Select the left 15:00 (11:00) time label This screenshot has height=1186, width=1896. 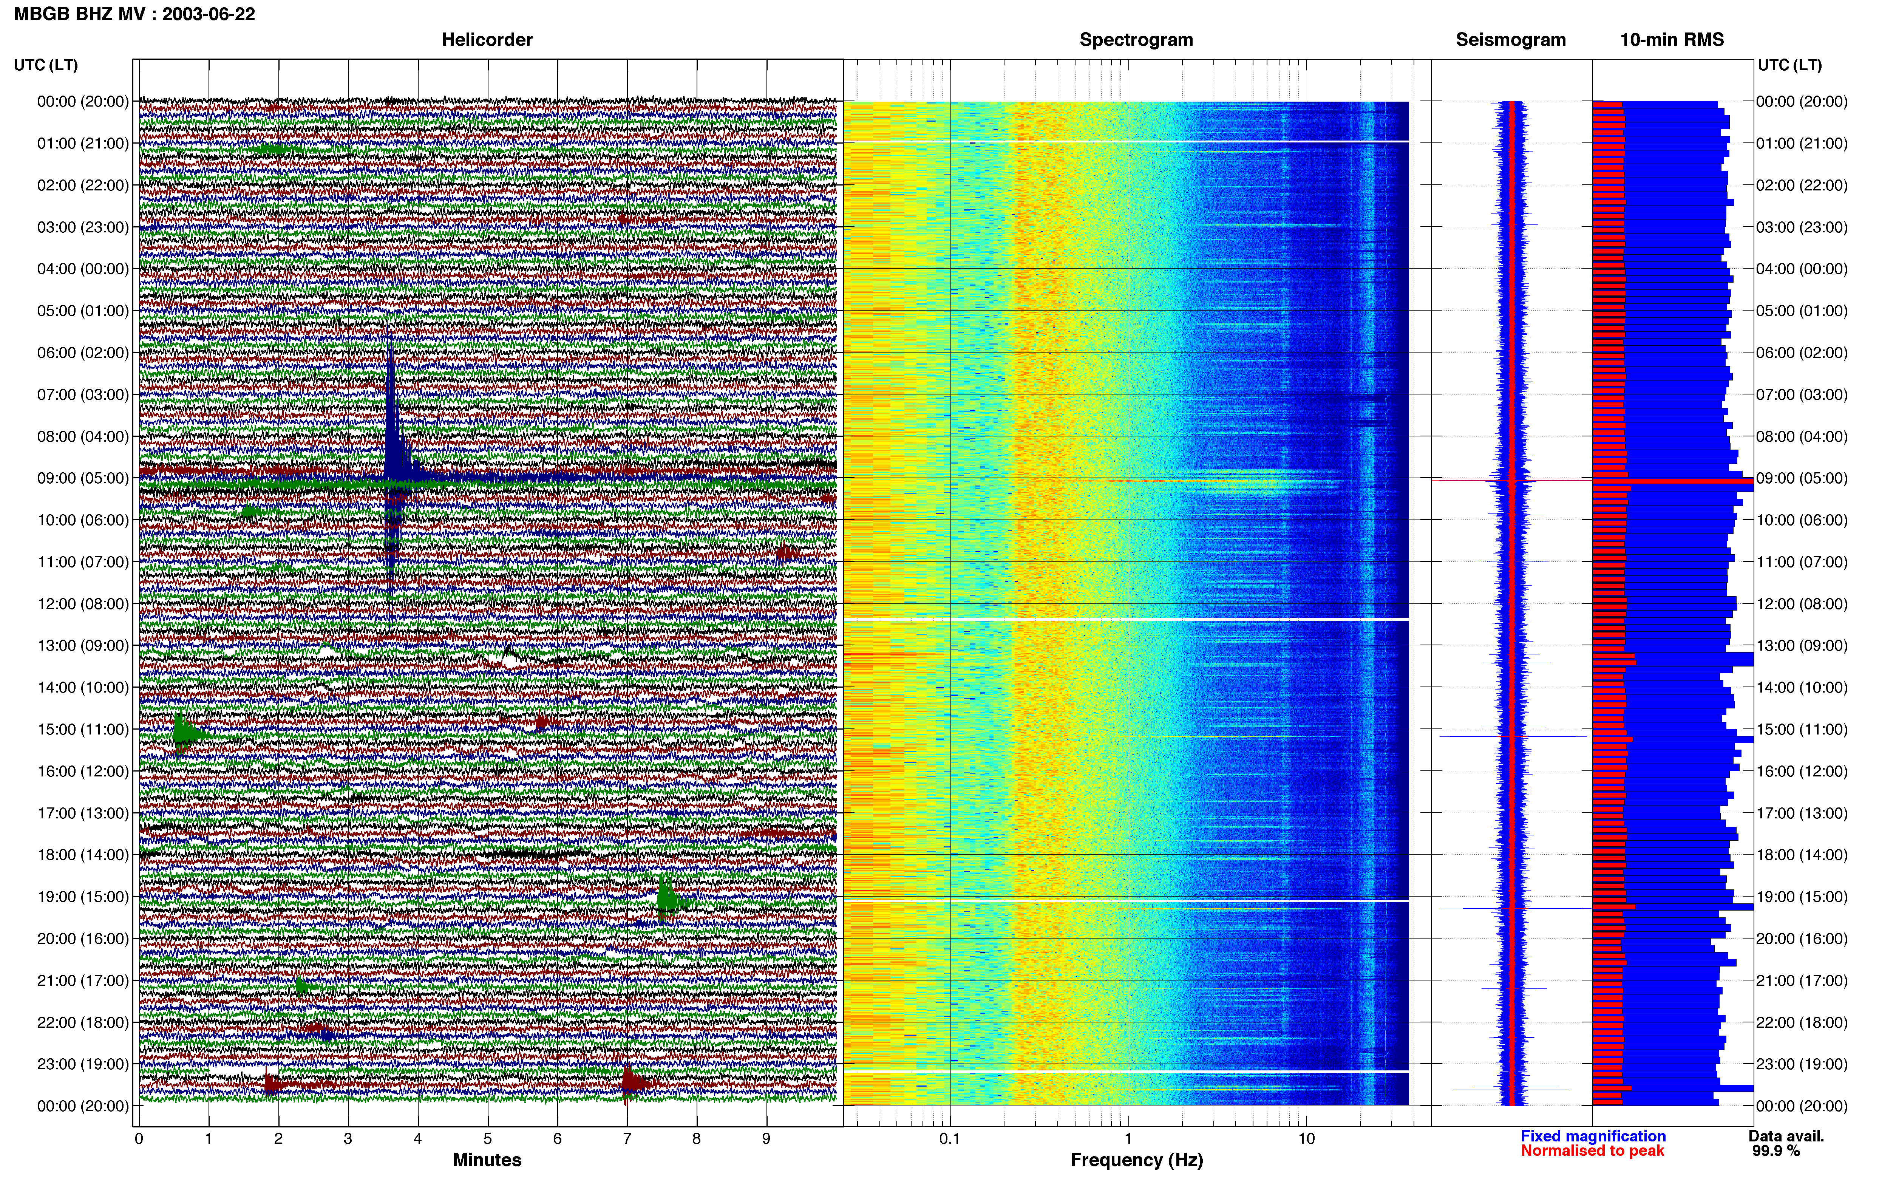(83, 729)
